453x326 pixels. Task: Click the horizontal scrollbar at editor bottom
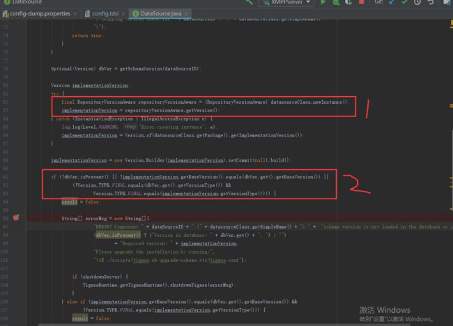(x=224, y=325)
